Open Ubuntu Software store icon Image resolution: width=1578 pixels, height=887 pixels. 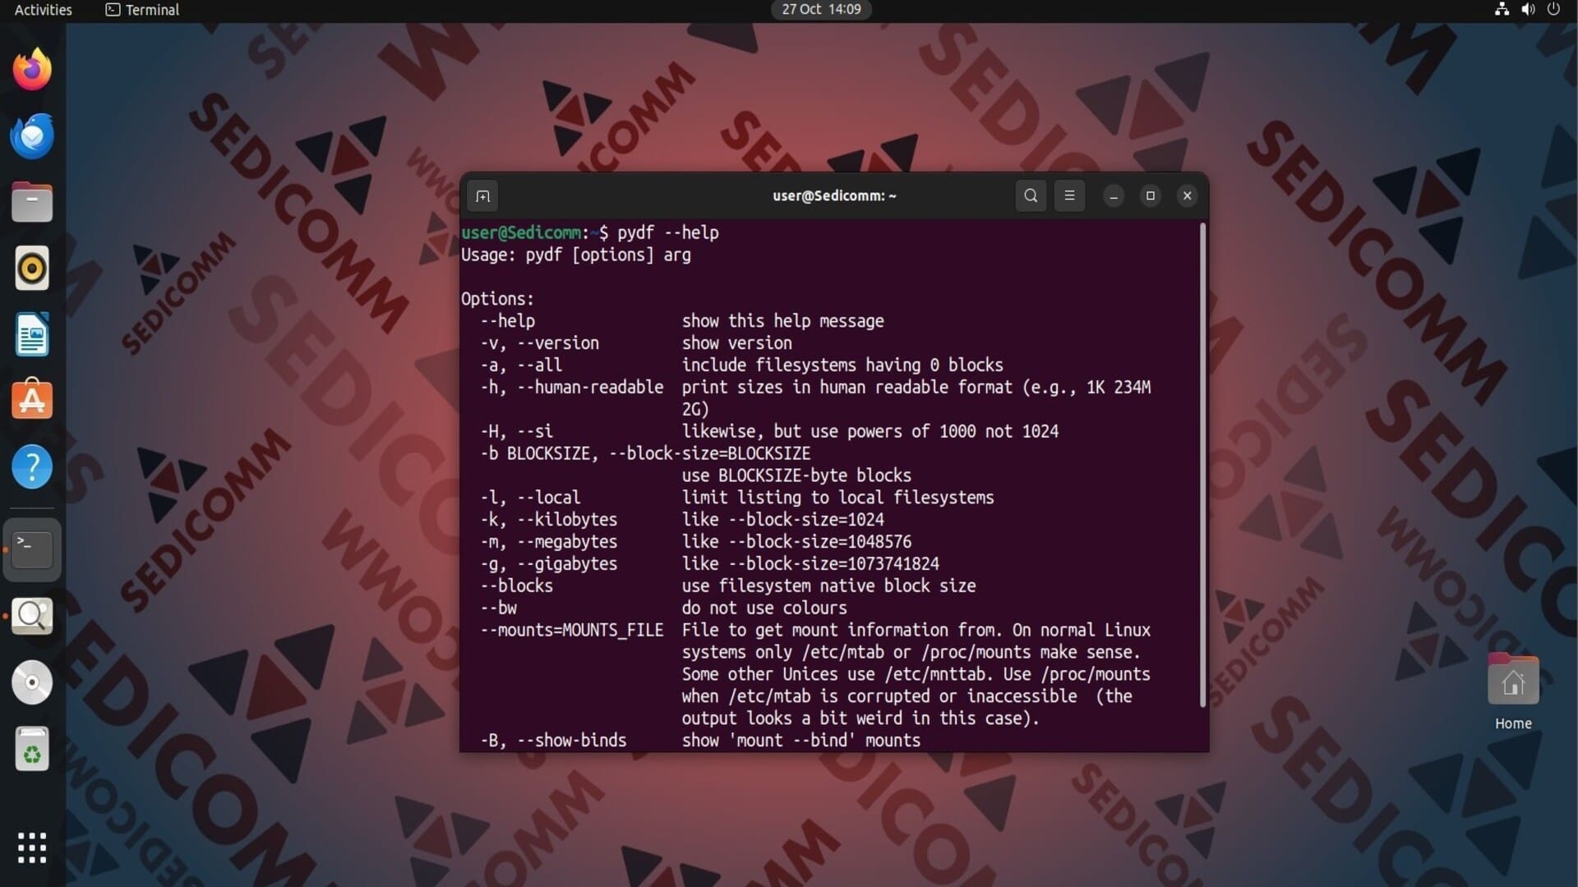coord(32,400)
